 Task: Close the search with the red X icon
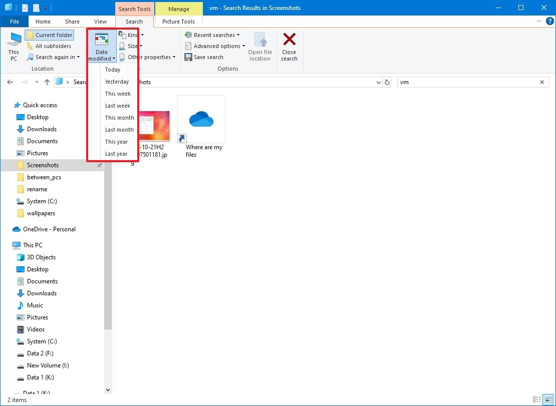289,45
